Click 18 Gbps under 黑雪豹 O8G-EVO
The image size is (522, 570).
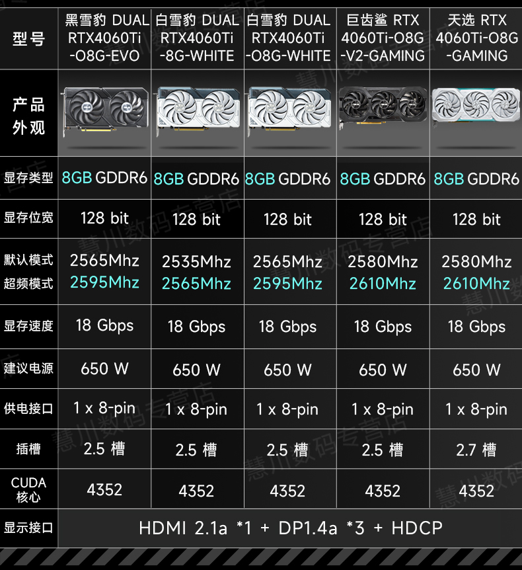(x=104, y=326)
